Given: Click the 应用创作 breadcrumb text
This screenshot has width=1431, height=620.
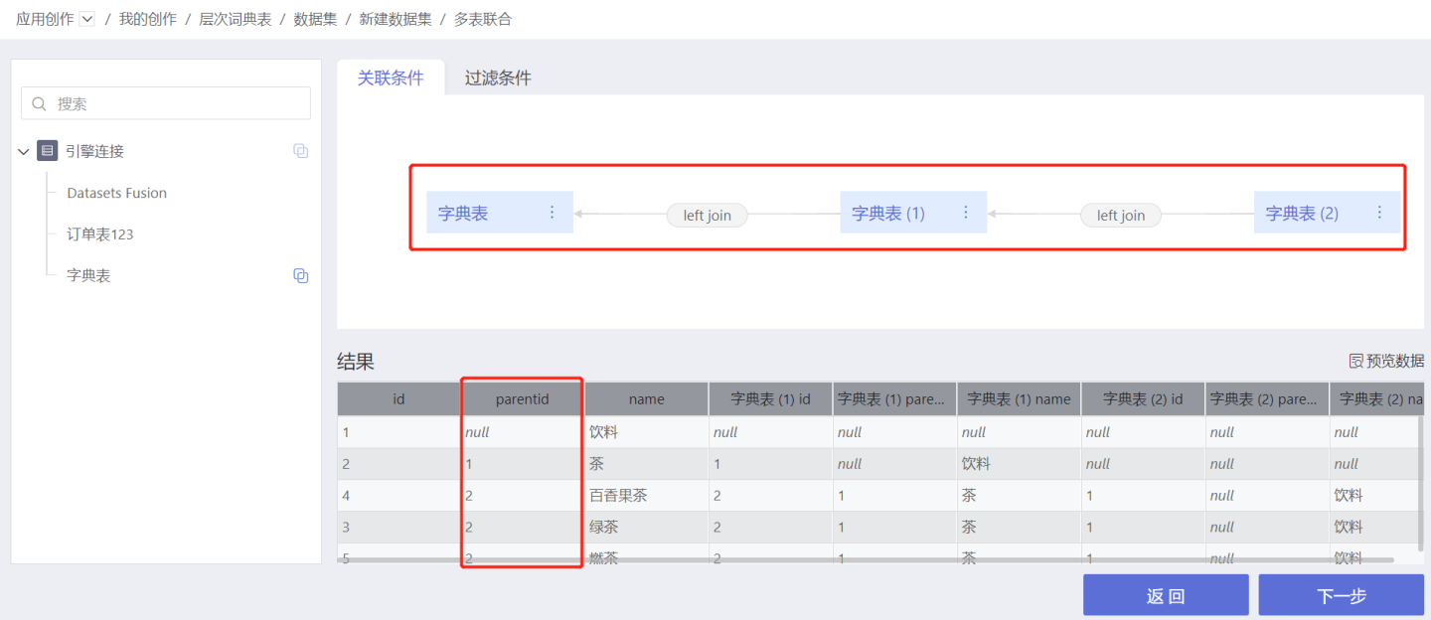Looking at the screenshot, I should tap(45, 19).
